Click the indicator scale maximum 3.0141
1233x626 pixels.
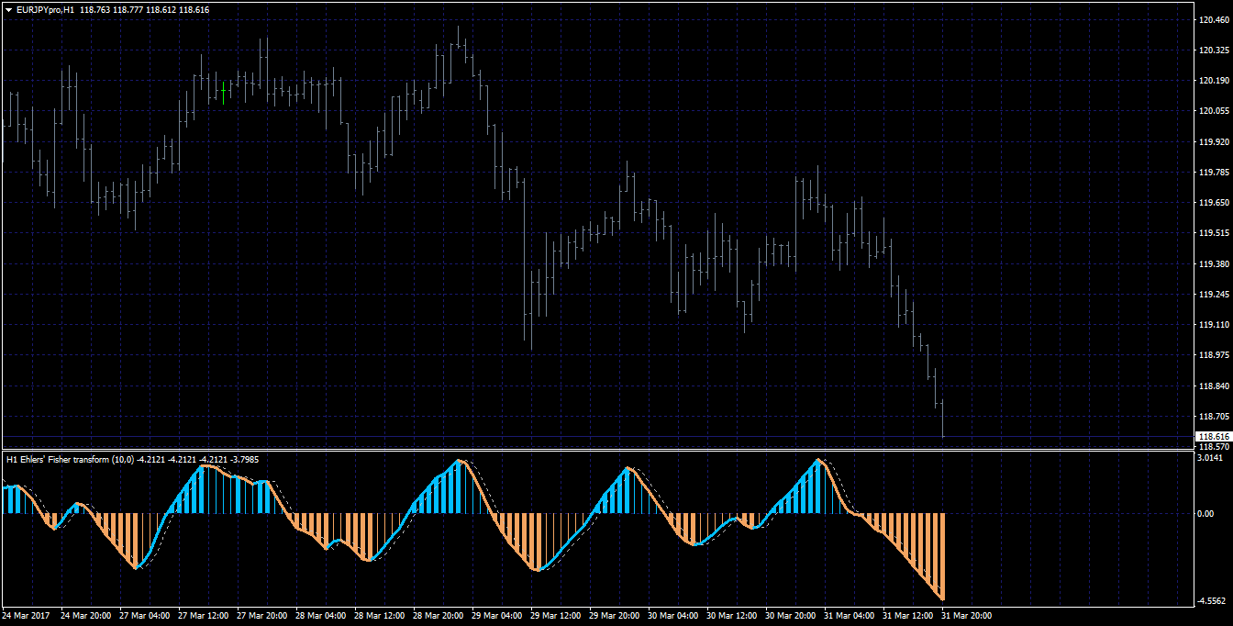click(x=1212, y=457)
